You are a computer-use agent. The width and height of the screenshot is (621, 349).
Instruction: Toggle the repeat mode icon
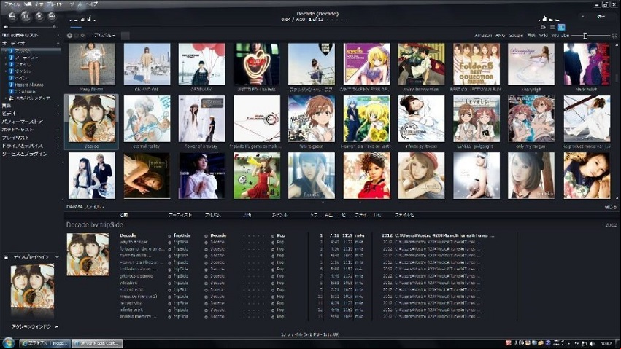tap(543, 27)
